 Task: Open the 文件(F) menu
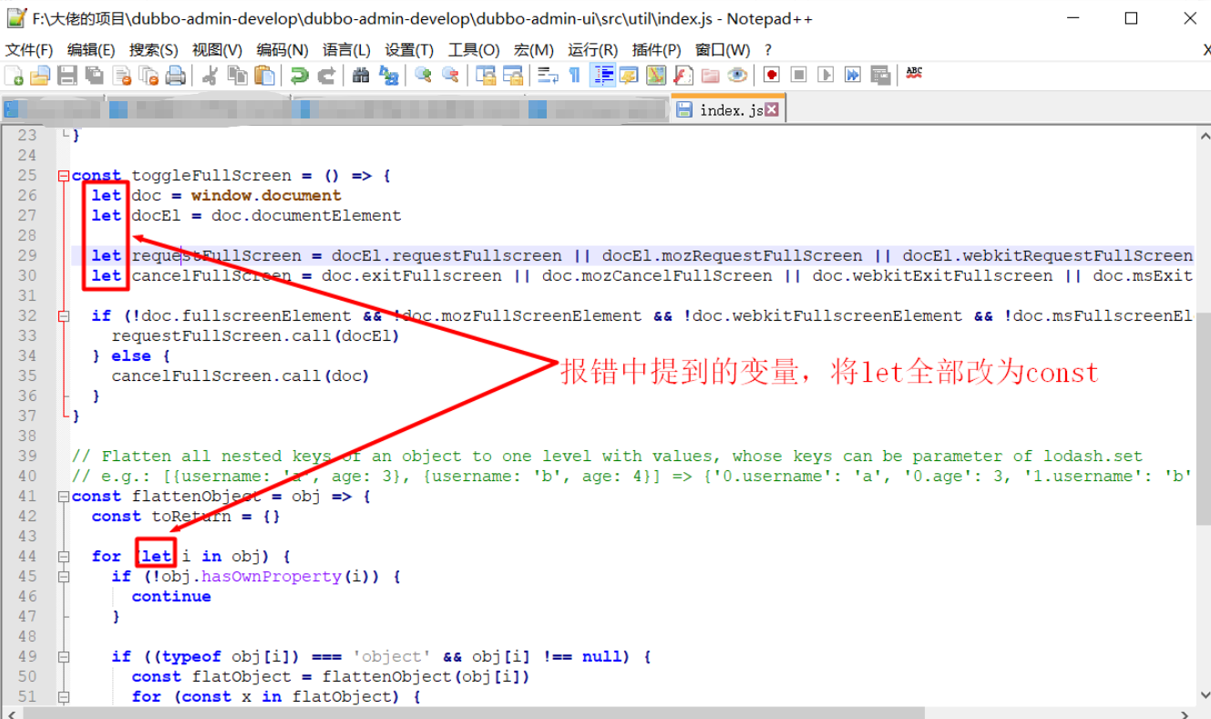(x=29, y=50)
